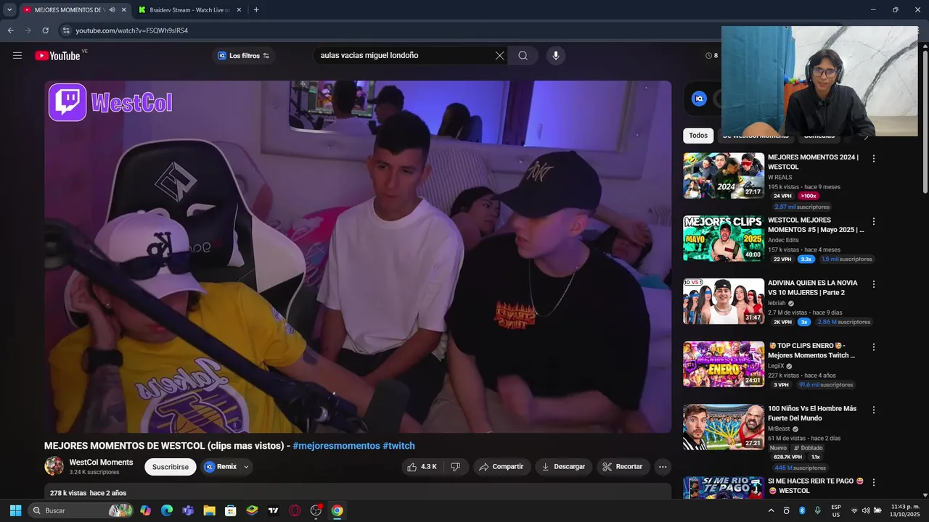Open menu for MEJORES MOMENTOS 2024 video
The width and height of the screenshot is (929, 522).
coord(874,158)
